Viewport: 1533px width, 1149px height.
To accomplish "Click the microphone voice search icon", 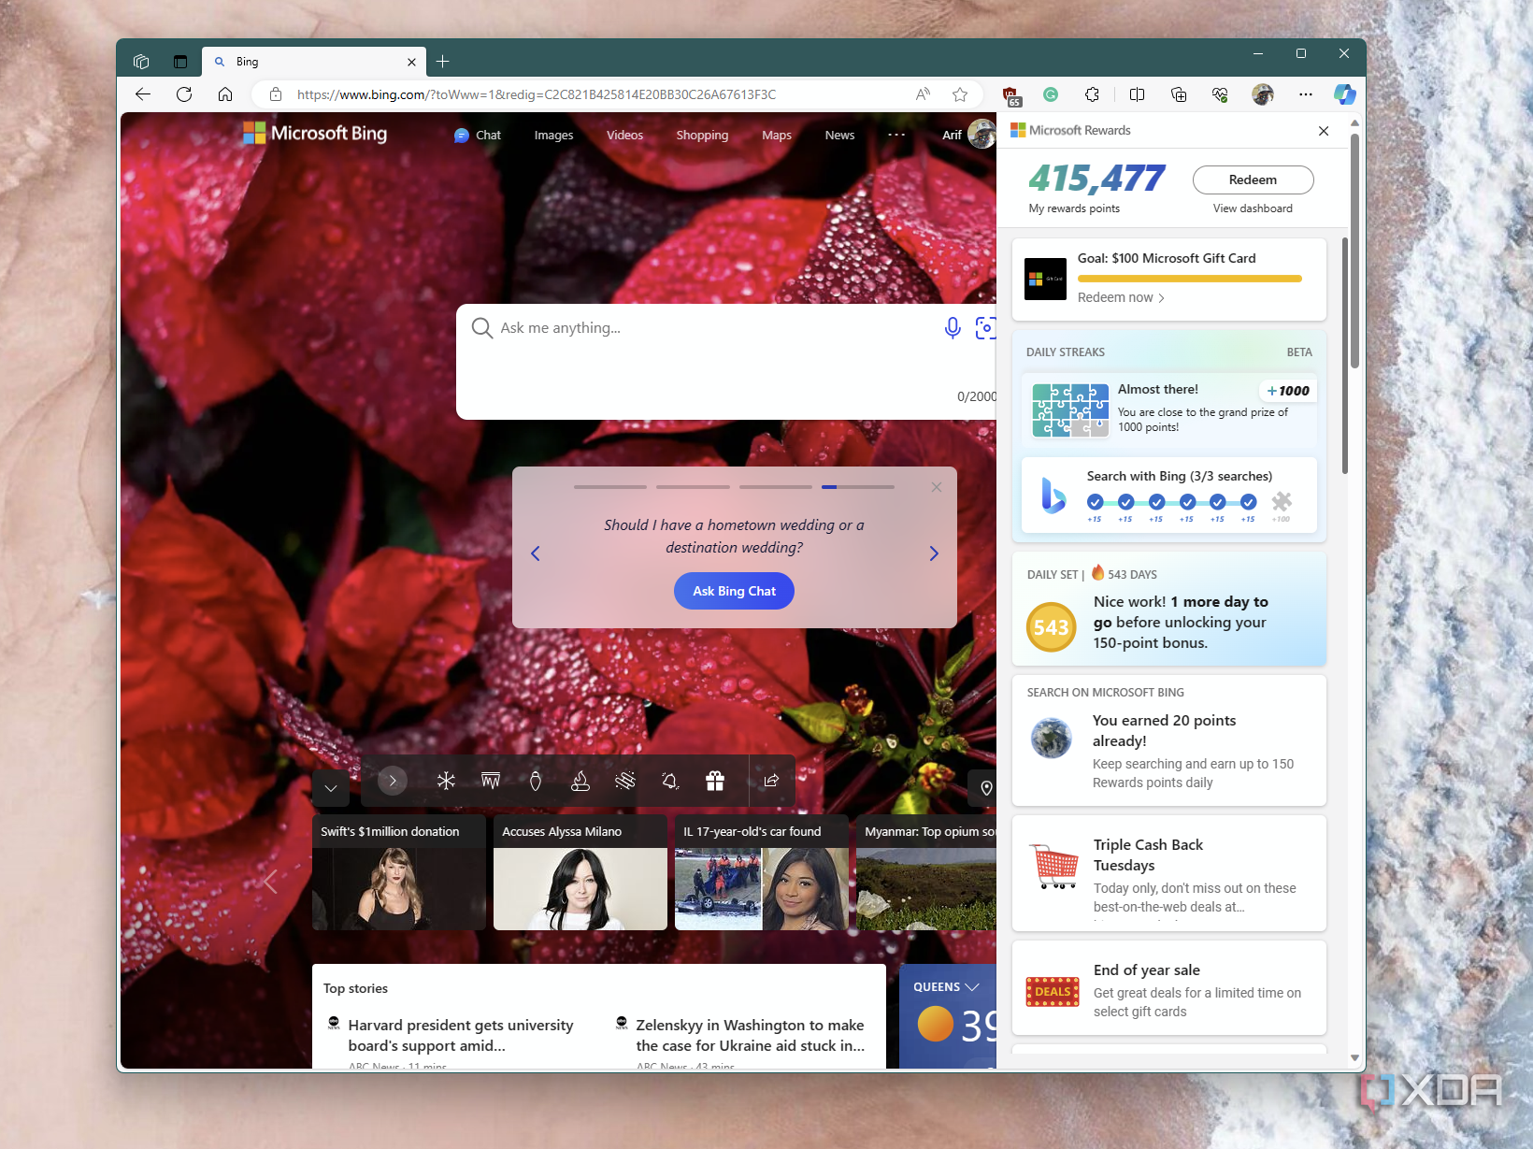I will click(x=953, y=328).
